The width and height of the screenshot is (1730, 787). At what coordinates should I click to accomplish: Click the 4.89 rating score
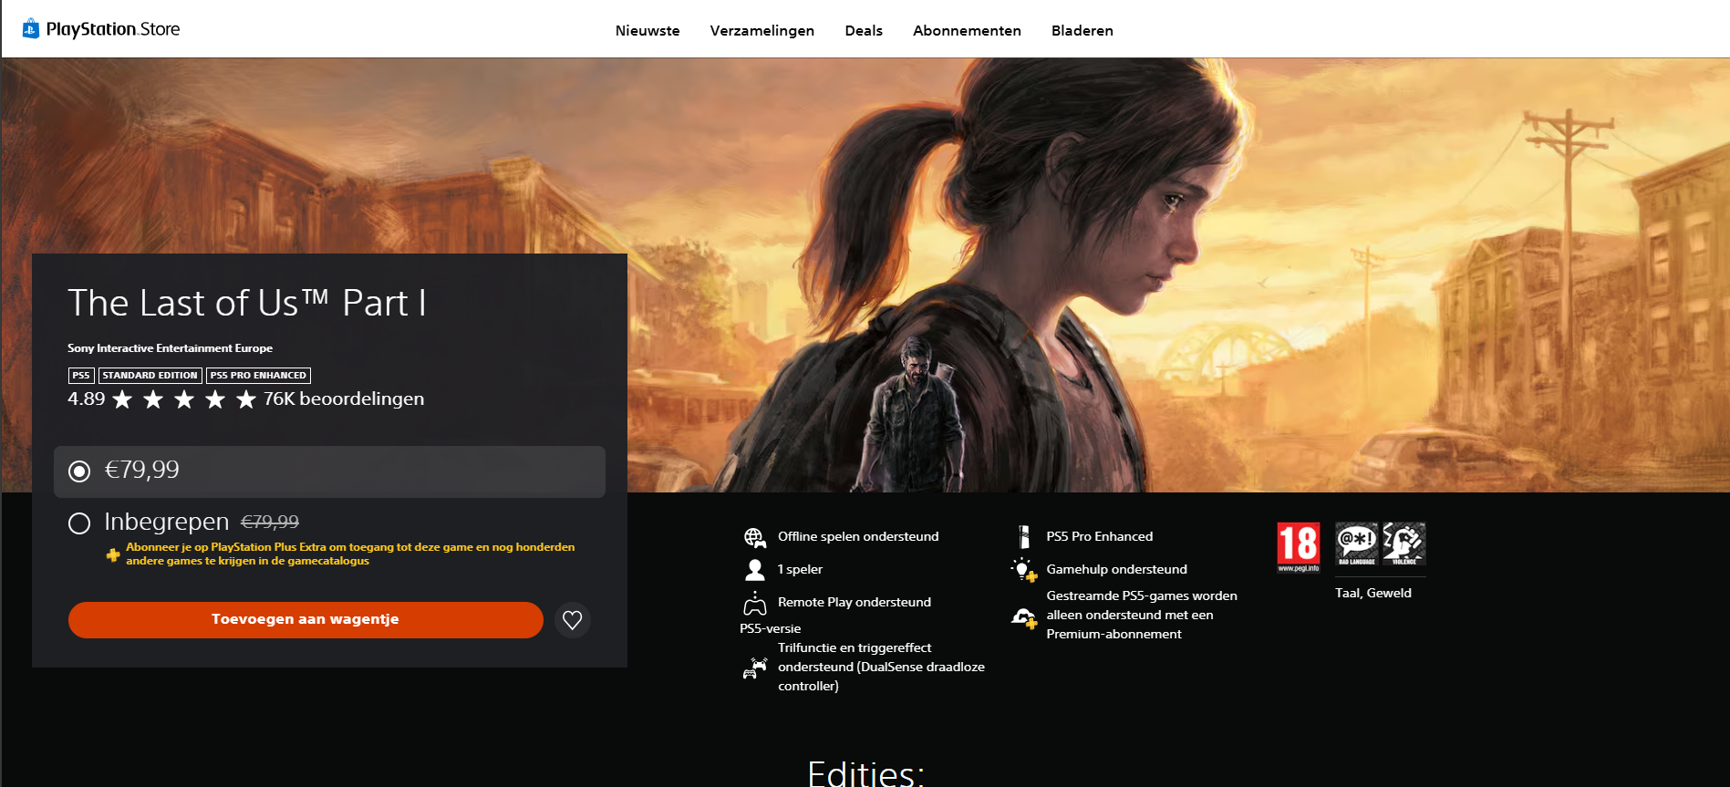[87, 399]
